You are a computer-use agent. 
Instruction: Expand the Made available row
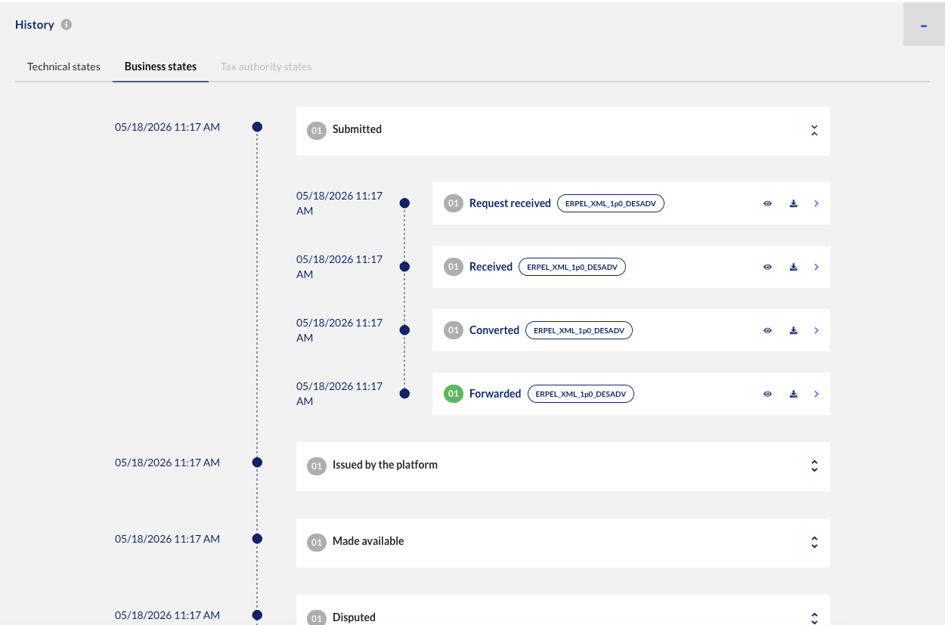[x=814, y=543]
